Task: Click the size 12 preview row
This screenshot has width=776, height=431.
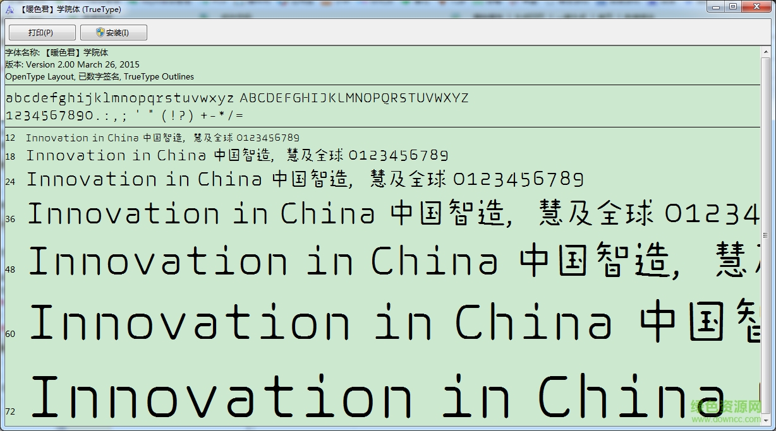Action: pyautogui.click(x=162, y=138)
